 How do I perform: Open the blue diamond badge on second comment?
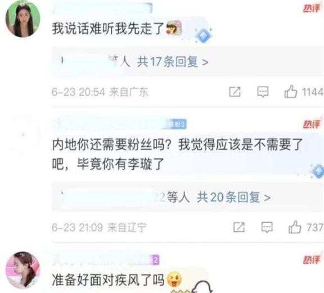[x=318, y=171]
